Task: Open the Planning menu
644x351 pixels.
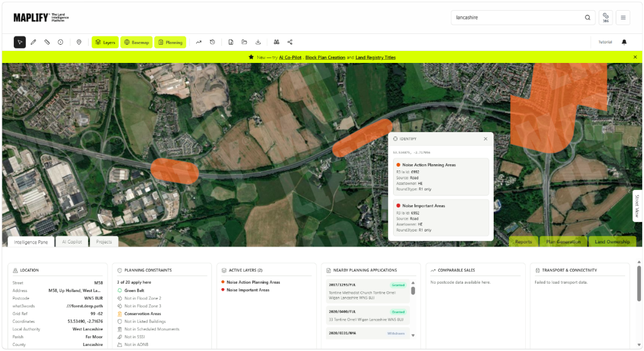Action: pyautogui.click(x=170, y=42)
